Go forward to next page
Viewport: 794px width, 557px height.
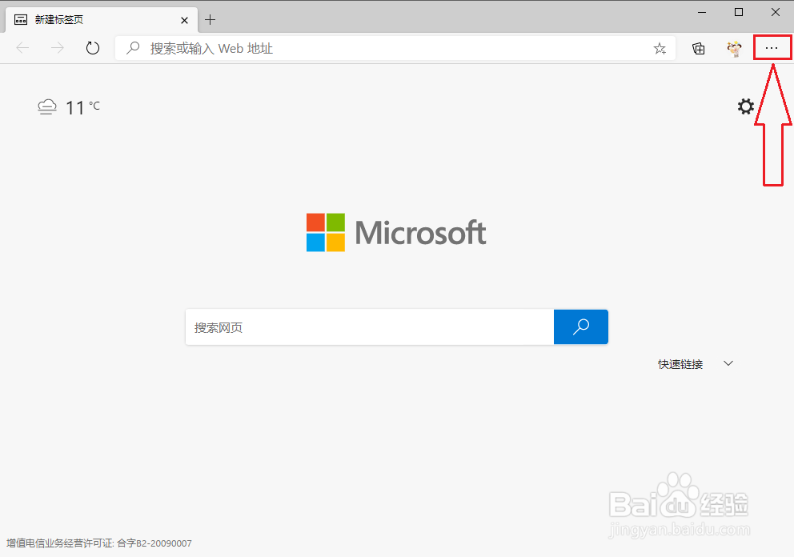(58, 48)
